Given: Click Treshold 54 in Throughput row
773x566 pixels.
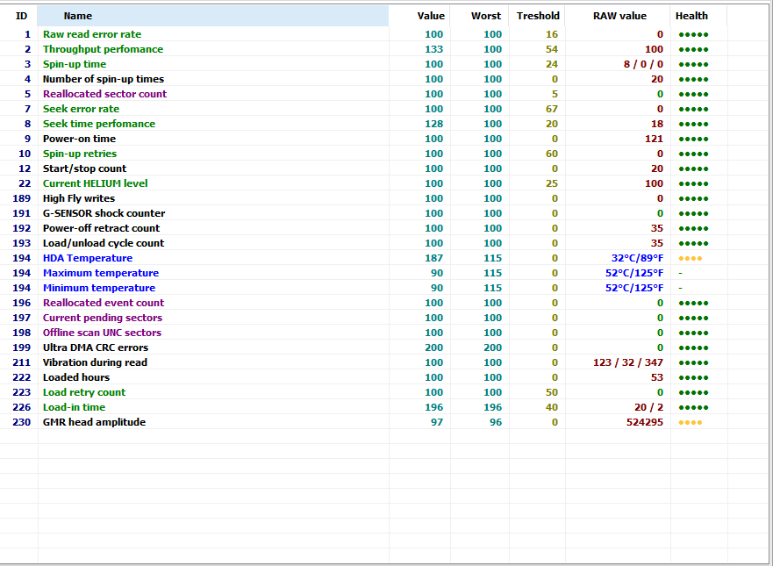Looking at the screenshot, I should (552, 49).
